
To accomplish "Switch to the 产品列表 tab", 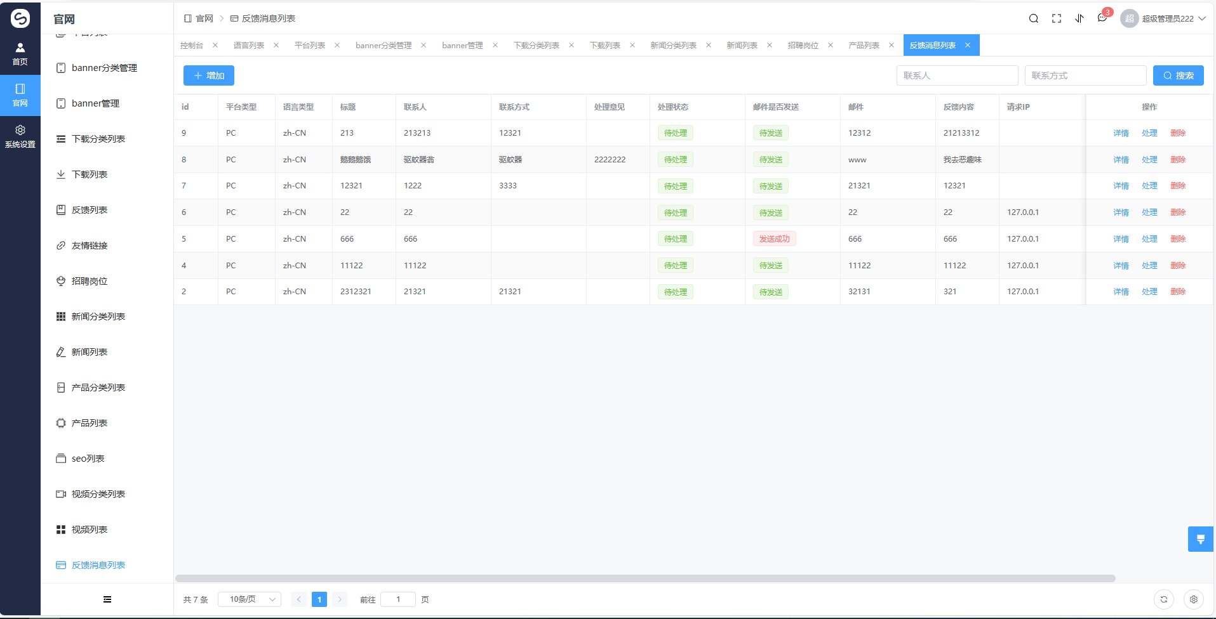I will (864, 45).
